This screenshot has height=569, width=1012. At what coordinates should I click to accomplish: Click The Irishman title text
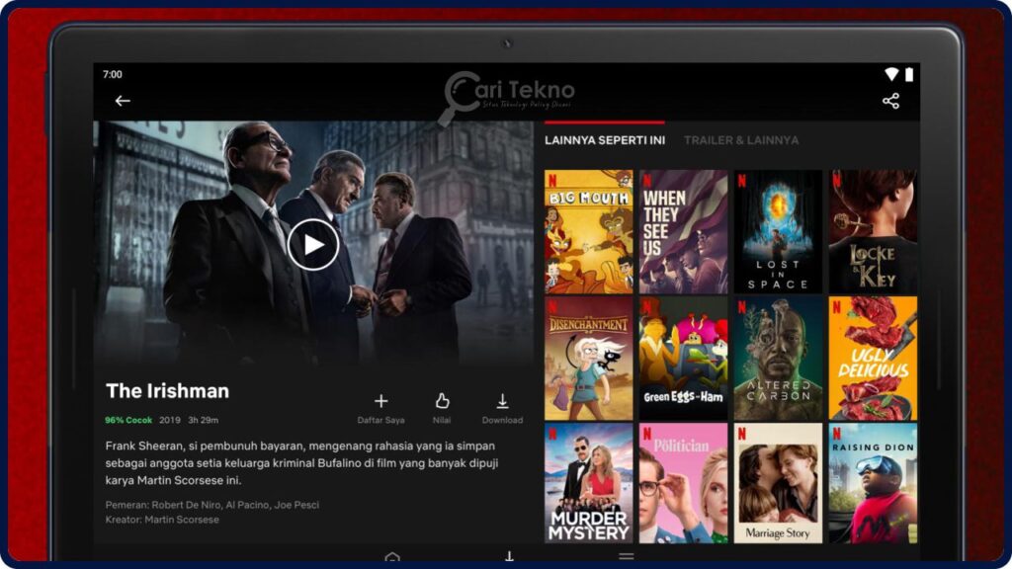click(167, 391)
